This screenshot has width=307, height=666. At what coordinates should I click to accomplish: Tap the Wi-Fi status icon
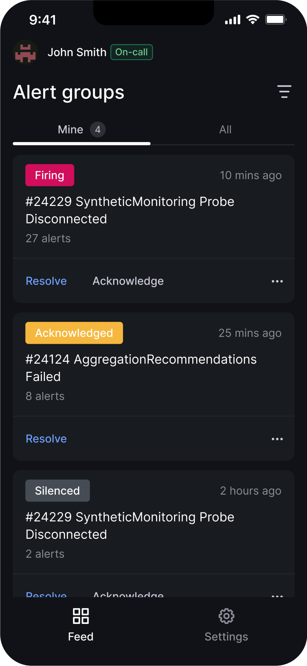[x=252, y=20]
